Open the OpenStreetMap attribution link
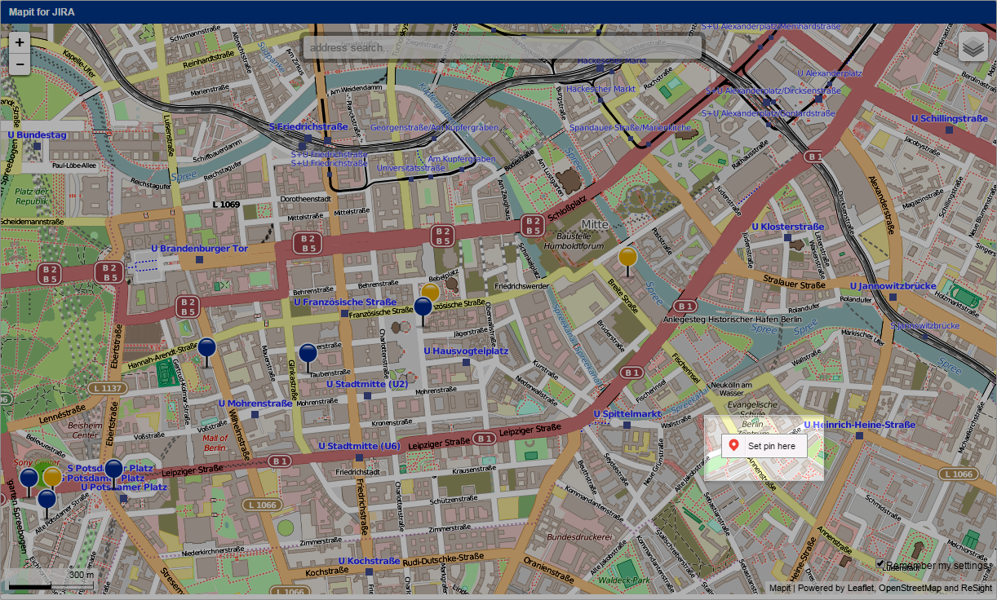The height and width of the screenshot is (600, 997). (910, 588)
